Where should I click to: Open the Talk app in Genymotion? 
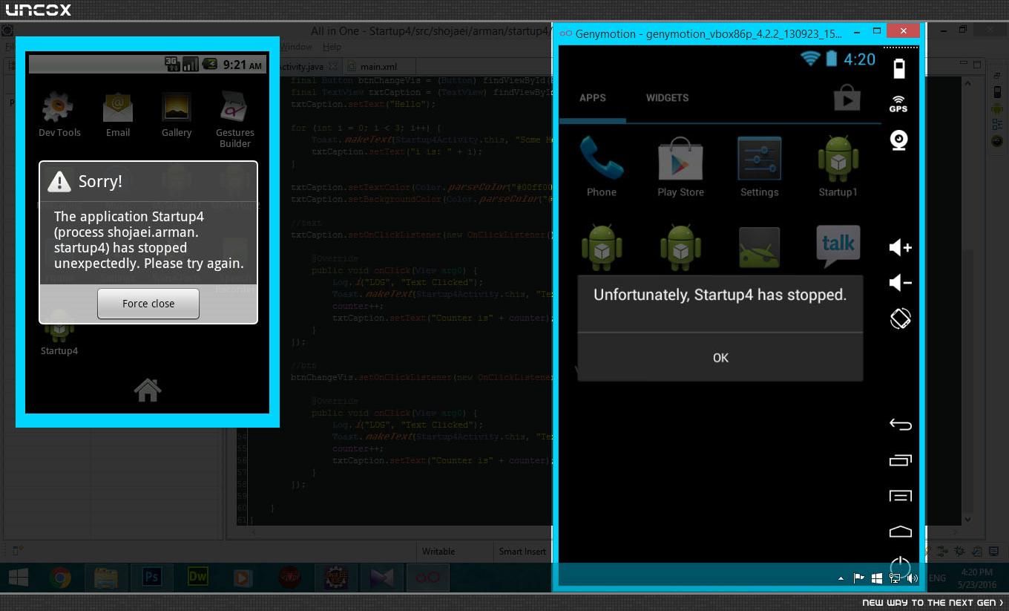pos(838,246)
